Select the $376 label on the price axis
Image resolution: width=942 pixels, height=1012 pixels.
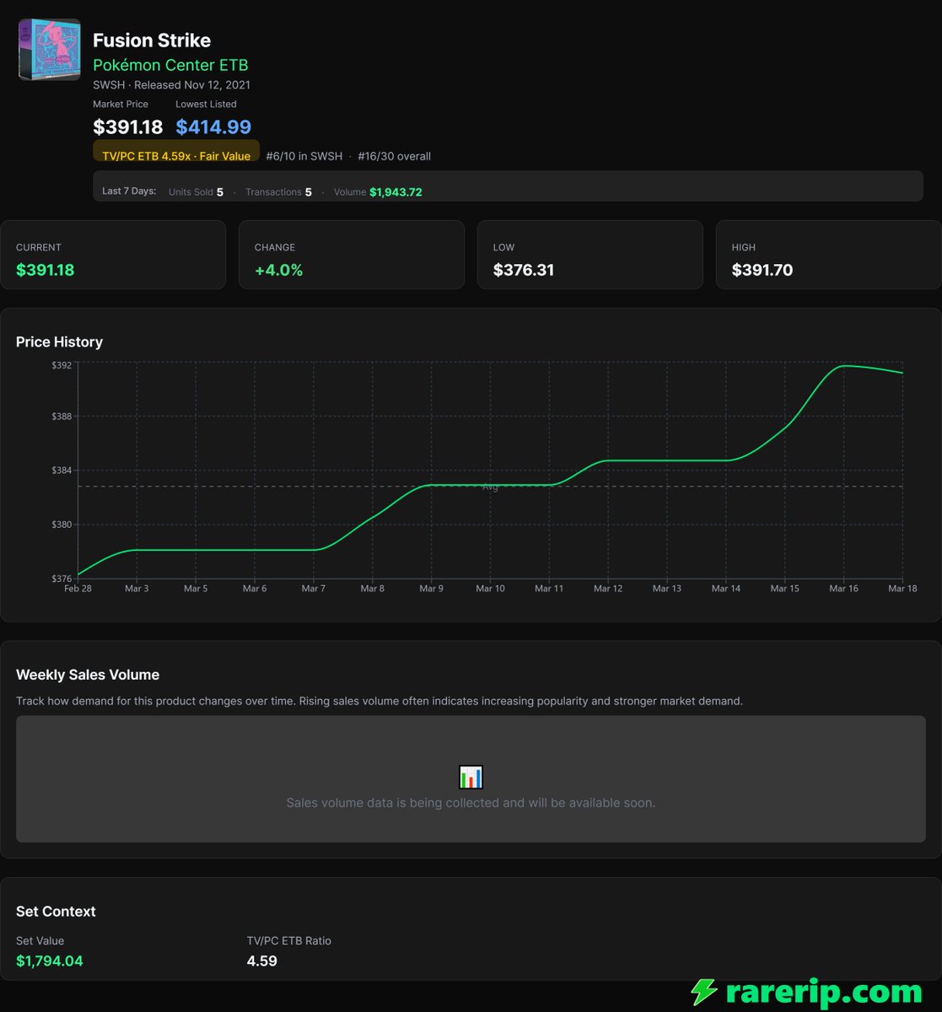point(62,579)
